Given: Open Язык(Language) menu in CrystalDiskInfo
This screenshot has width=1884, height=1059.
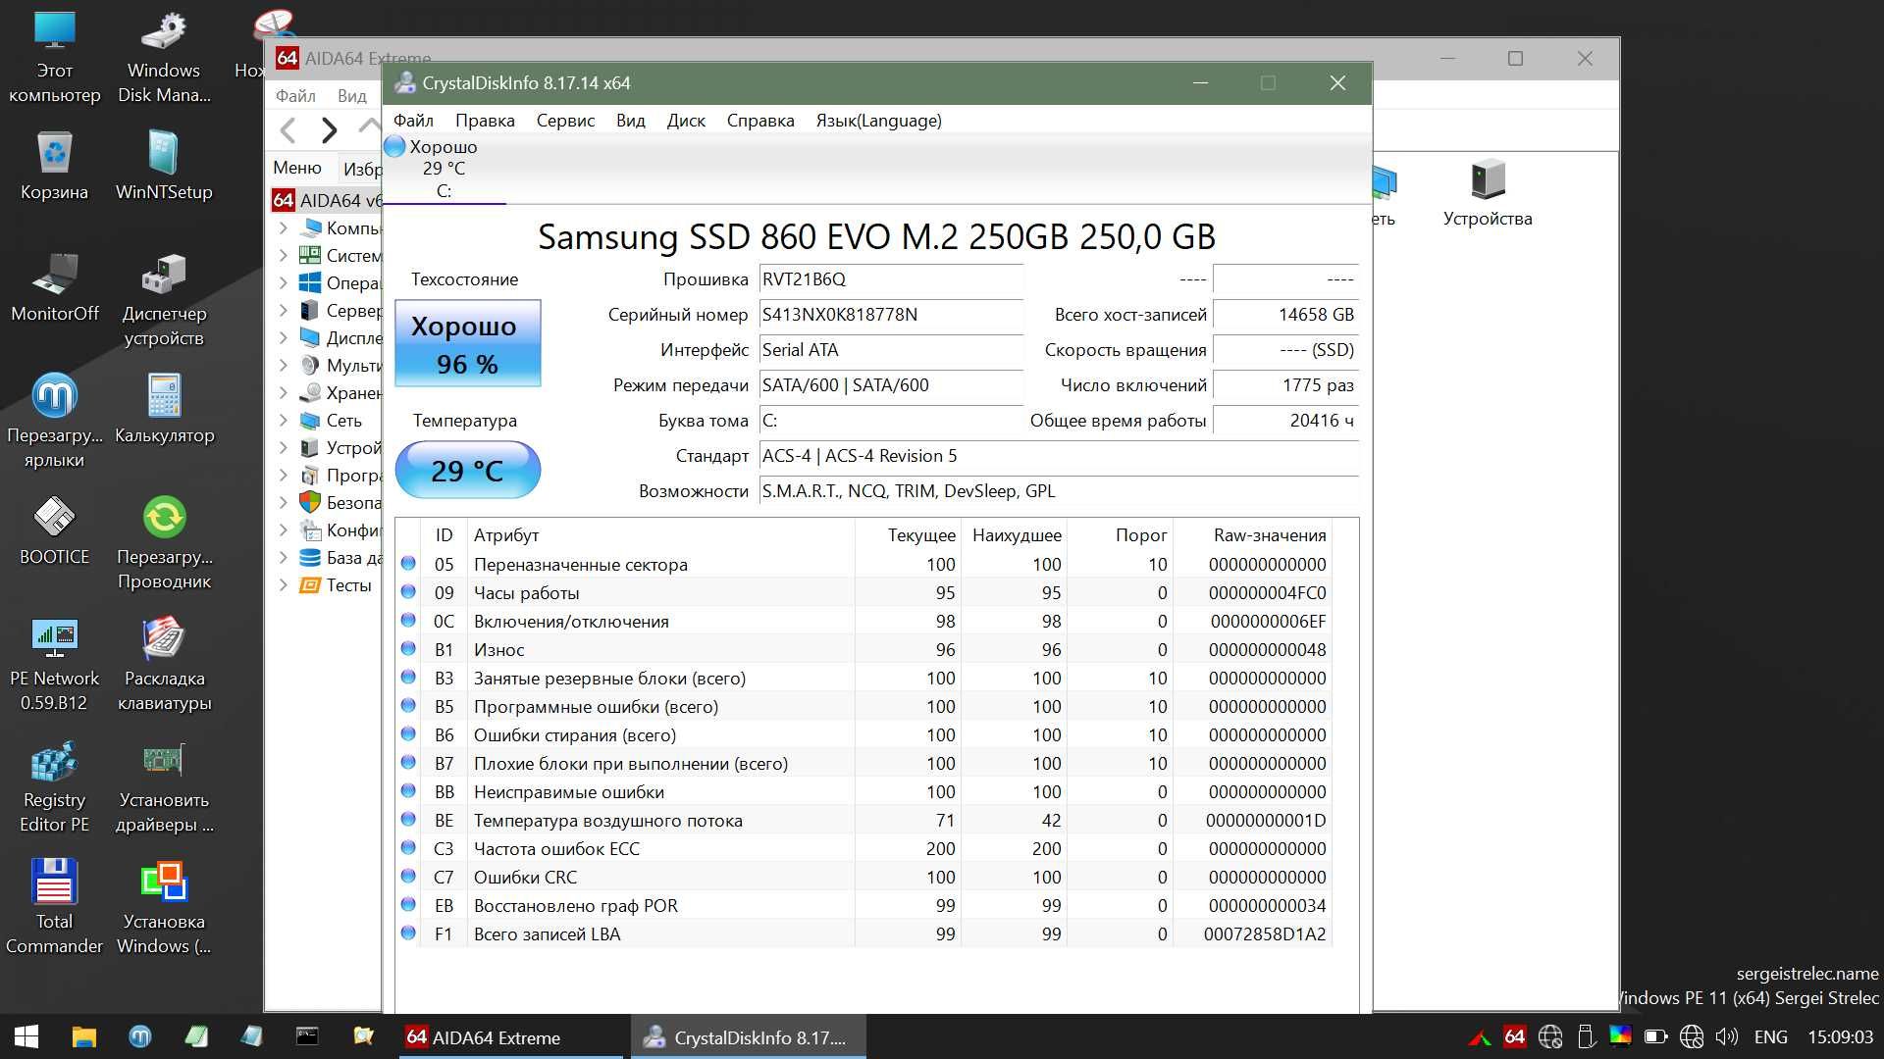Looking at the screenshot, I should [x=878, y=121].
